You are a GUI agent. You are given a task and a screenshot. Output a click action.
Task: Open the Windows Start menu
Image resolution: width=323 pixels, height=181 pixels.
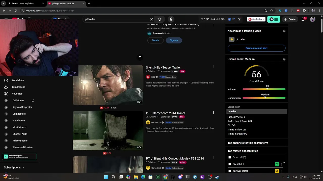tap(106, 177)
